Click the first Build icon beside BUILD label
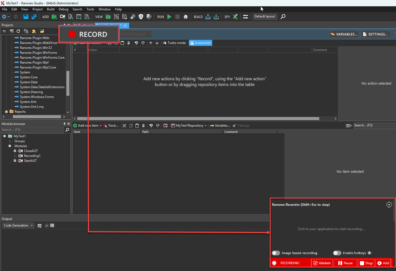 (x=208, y=17)
